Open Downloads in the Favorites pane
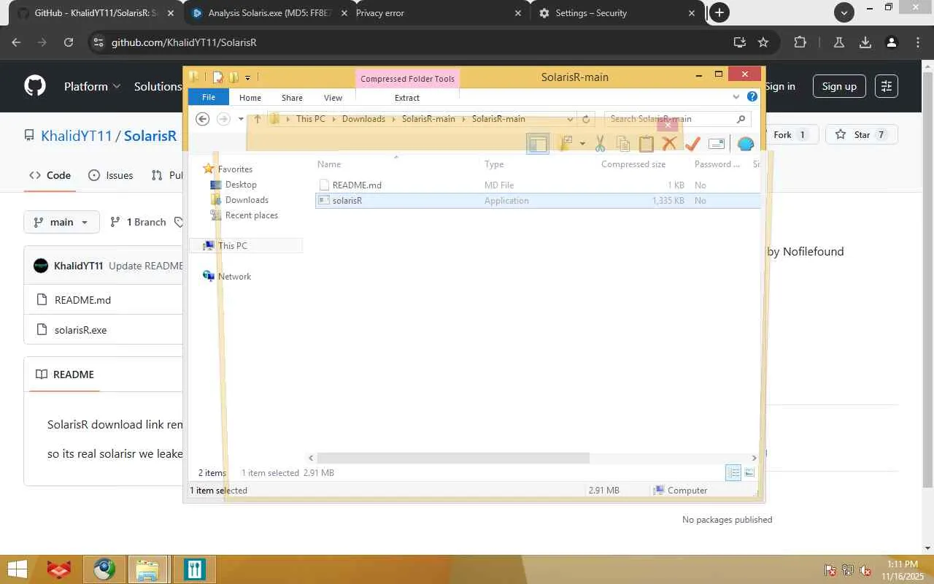This screenshot has height=584, width=934. [247, 200]
